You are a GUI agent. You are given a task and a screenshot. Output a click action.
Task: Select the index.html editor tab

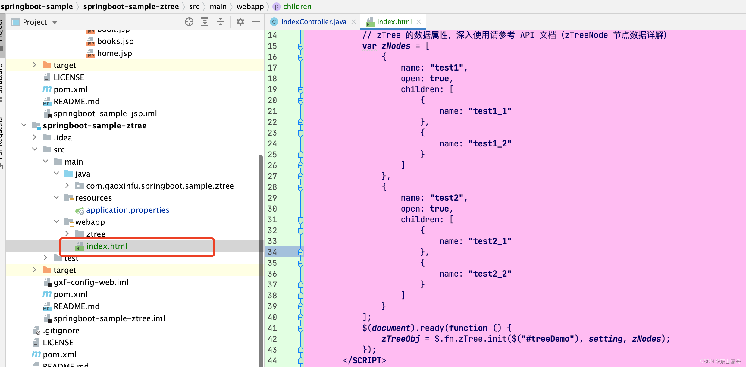pyautogui.click(x=394, y=22)
